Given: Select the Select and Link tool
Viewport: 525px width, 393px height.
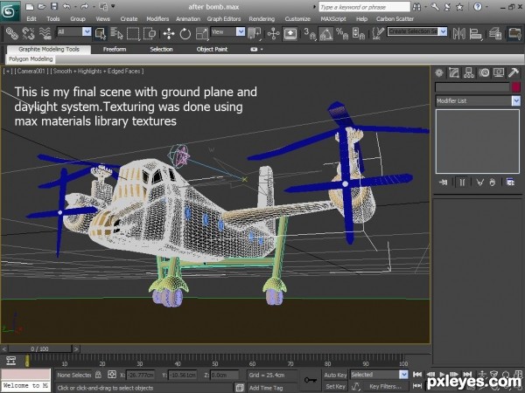Looking at the screenshot, I should 11,34.
